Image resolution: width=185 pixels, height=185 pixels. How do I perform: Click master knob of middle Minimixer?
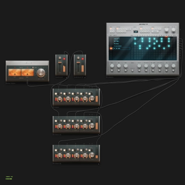[x=92, y=126]
